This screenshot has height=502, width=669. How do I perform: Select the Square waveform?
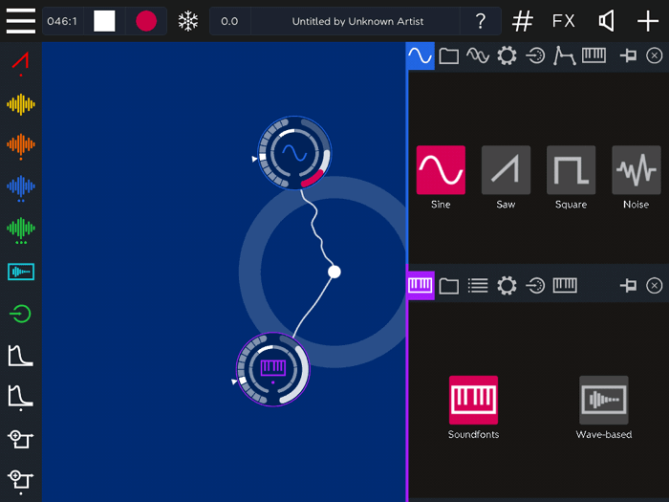pyautogui.click(x=571, y=170)
